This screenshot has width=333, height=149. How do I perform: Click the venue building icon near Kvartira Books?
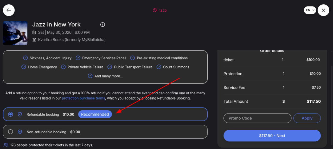[x=34, y=40]
